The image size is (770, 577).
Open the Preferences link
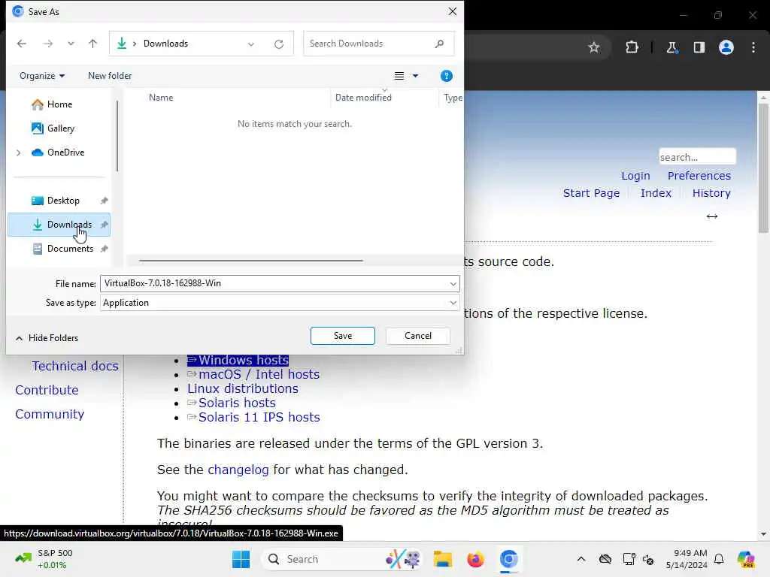click(x=699, y=176)
